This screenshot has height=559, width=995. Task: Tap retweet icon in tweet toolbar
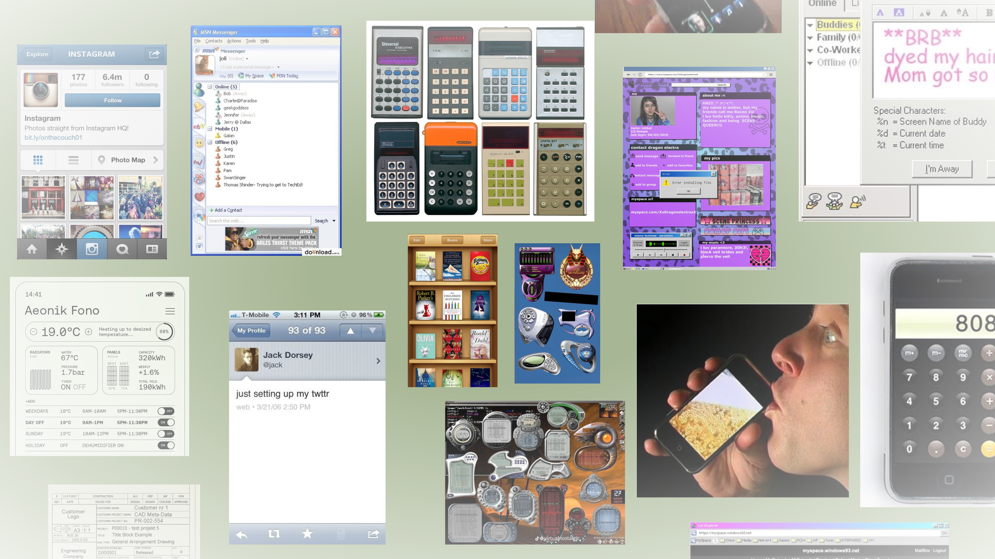pos(274,534)
